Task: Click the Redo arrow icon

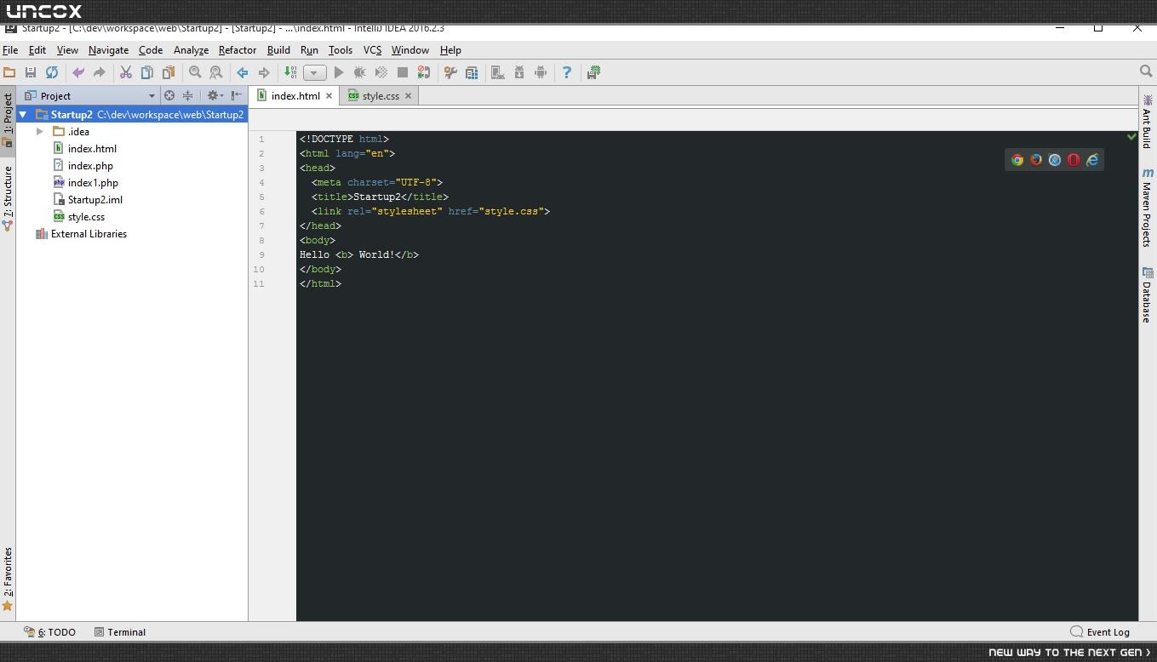Action: coord(99,72)
